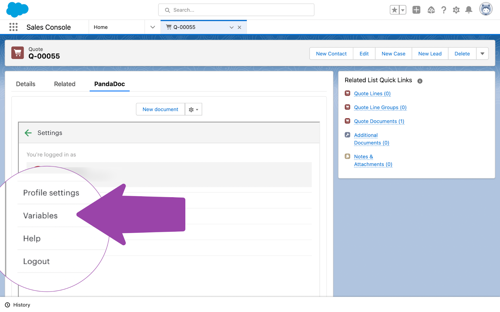Click the Global Actions plus icon

coord(416,10)
